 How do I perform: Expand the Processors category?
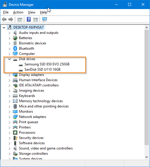point(9,133)
